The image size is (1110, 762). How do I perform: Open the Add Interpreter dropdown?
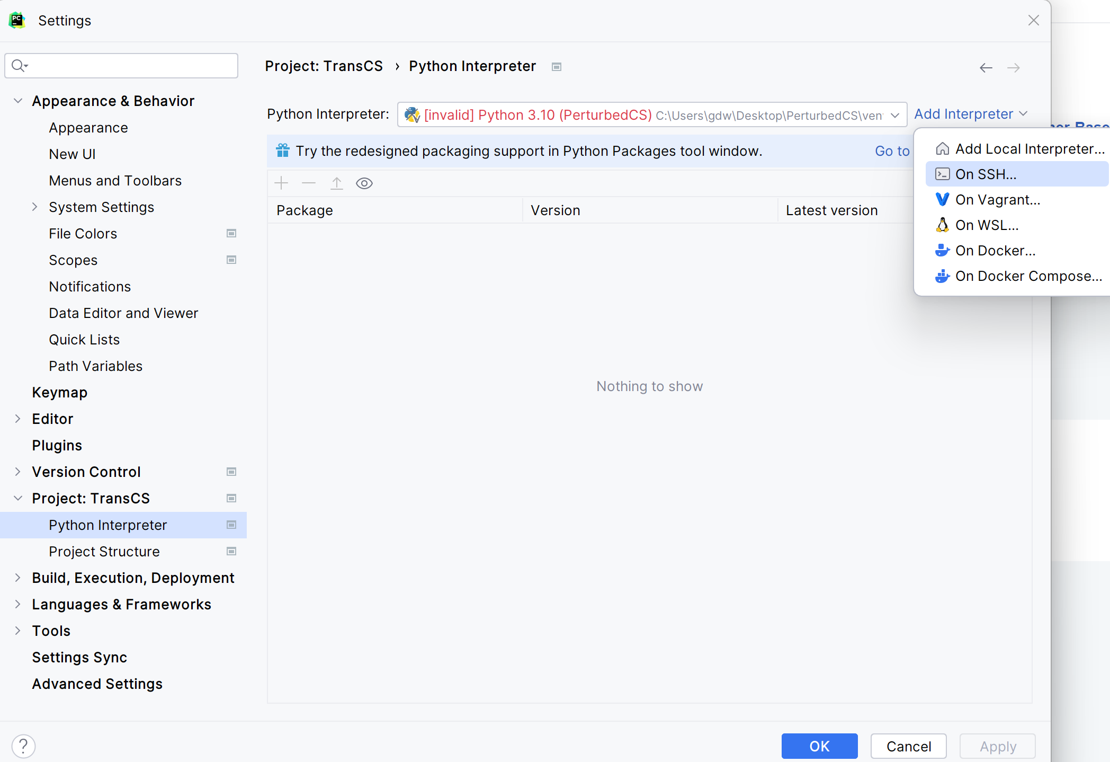click(971, 114)
